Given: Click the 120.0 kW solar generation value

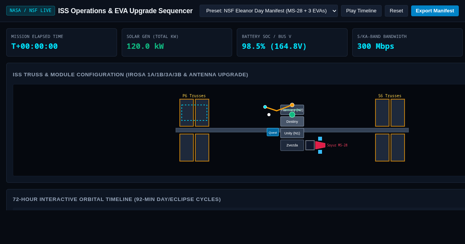Looking at the screenshot, I should coord(145,46).
